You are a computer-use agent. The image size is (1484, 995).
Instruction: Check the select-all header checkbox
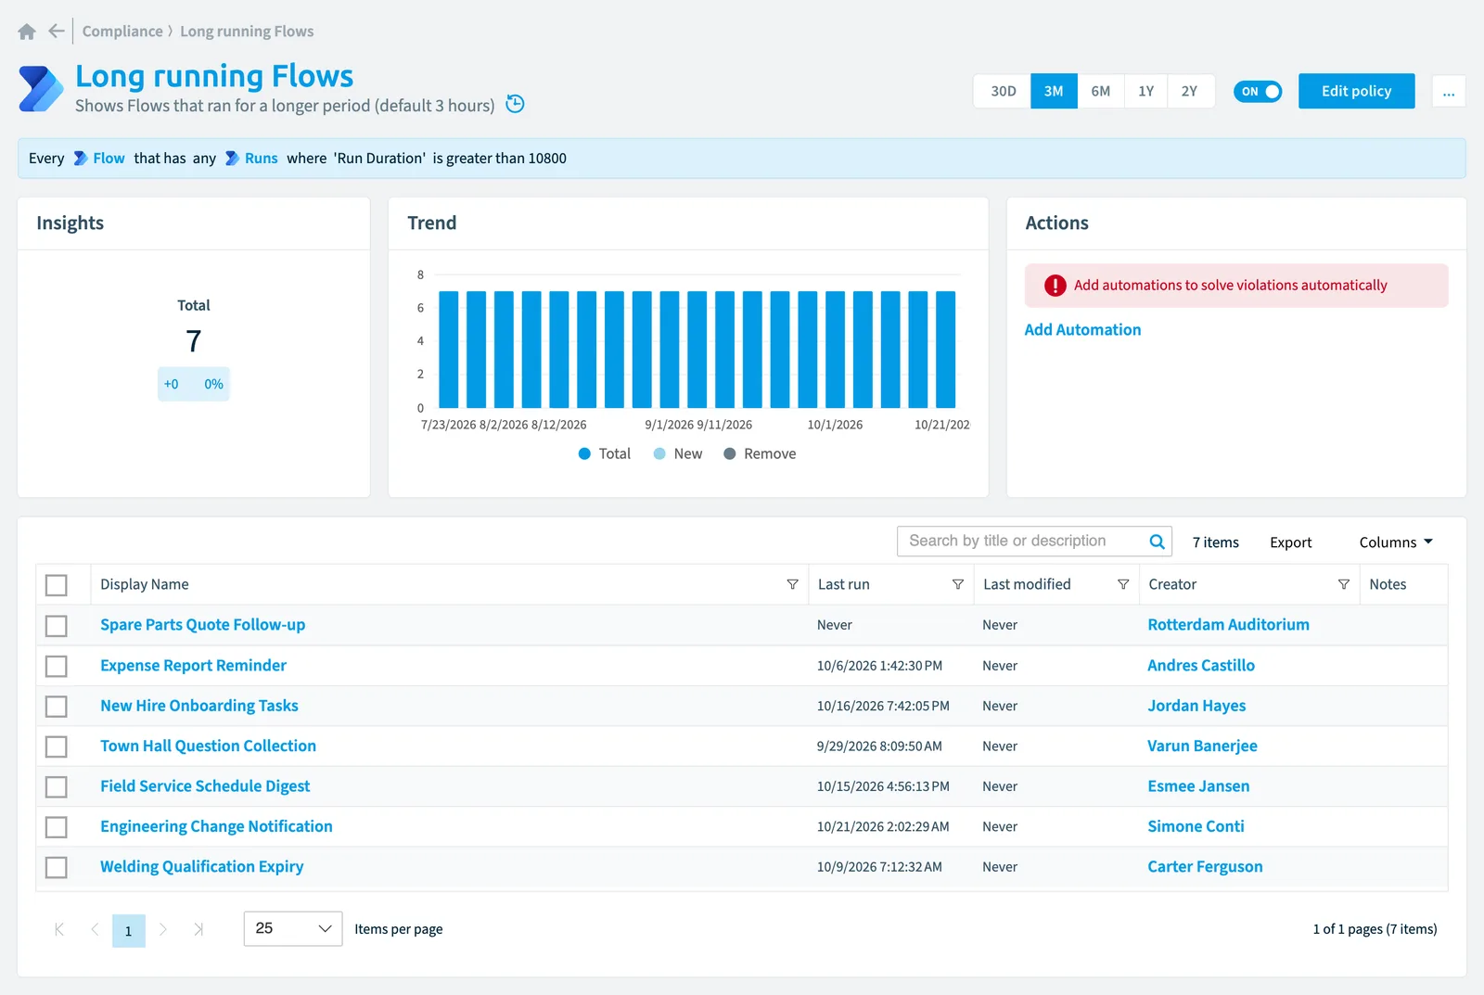[x=57, y=585]
